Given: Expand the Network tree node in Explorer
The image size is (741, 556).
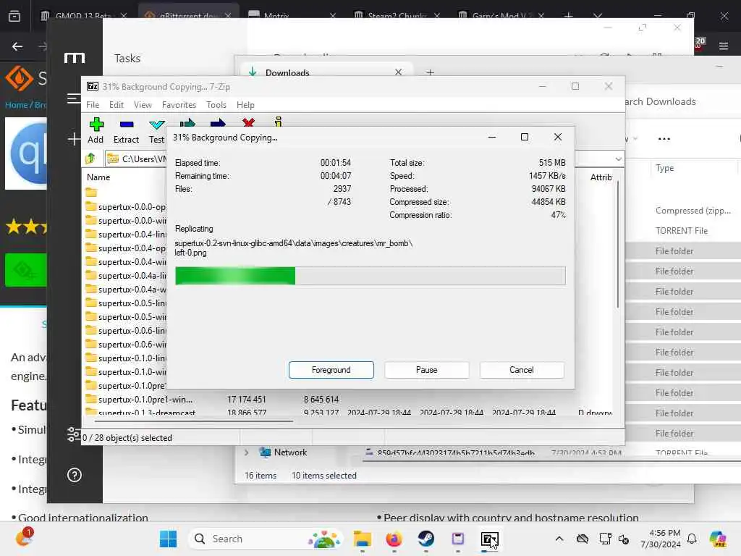Looking at the screenshot, I should coord(246,452).
